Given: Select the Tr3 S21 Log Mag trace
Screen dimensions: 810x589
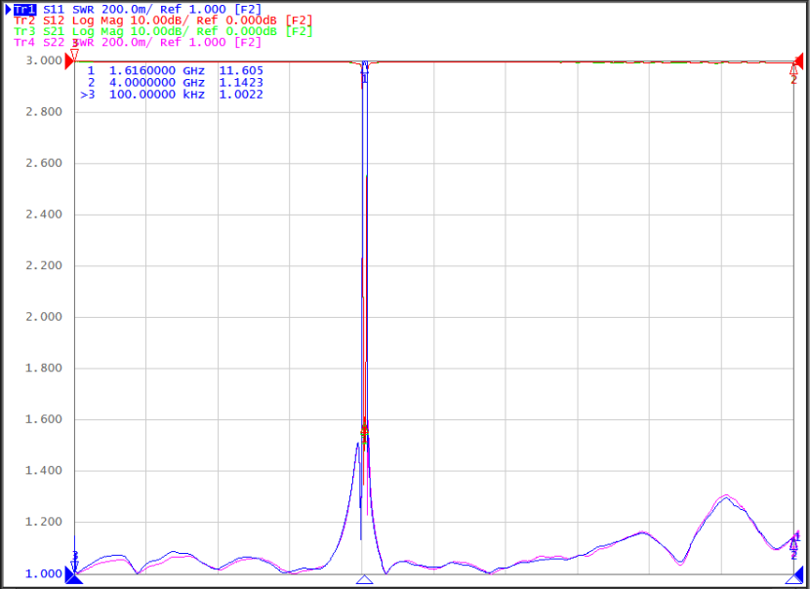Looking at the screenshot, I should (163, 31).
